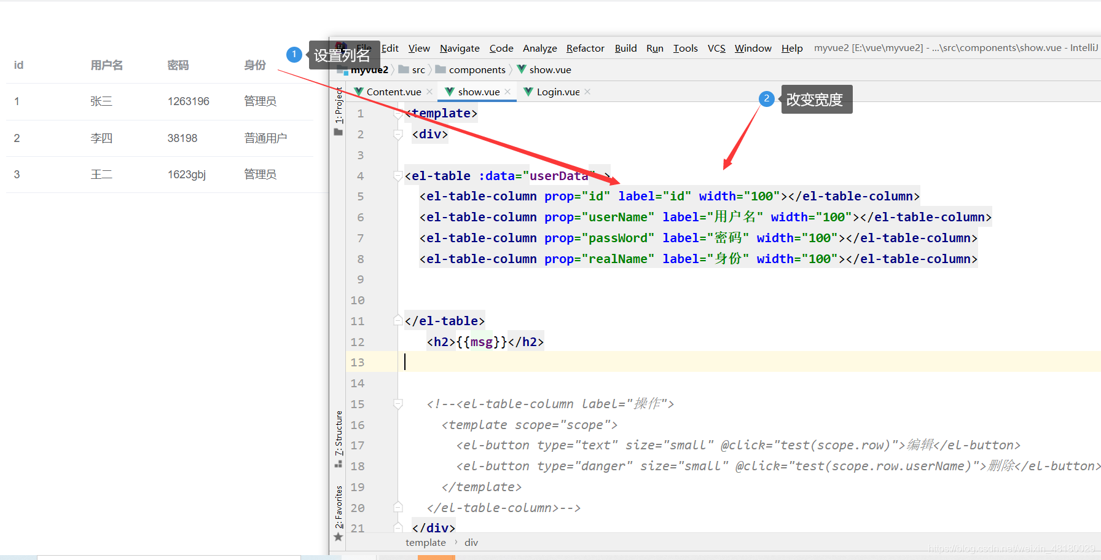Select show.vue in the breadcrumb bar
Viewport: 1101px width, 560px height.
550,69
